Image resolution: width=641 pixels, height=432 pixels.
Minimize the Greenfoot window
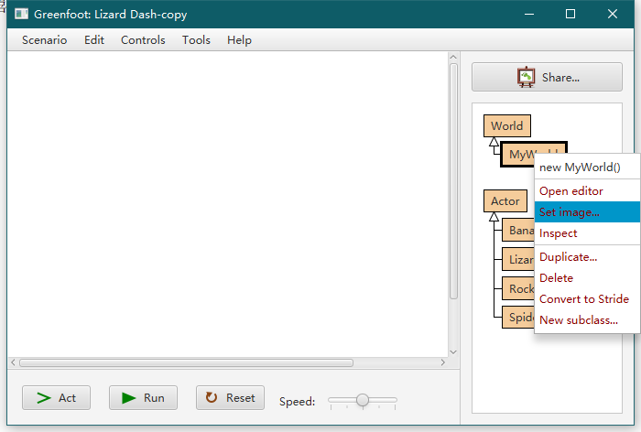[x=529, y=15]
